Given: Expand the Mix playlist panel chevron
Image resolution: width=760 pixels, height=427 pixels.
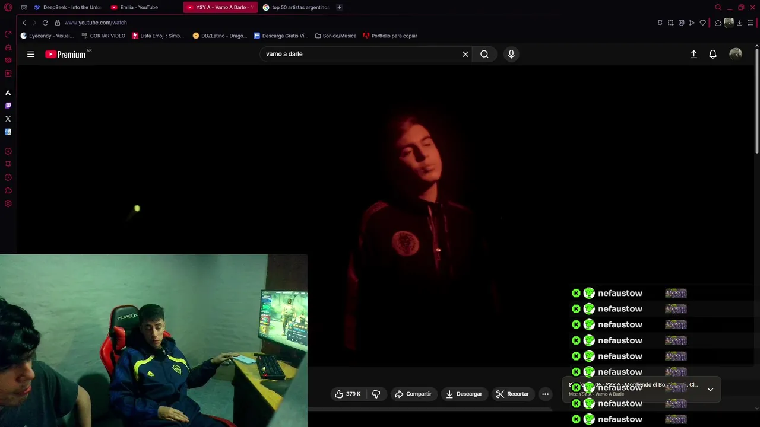Looking at the screenshot, I should click(710, 390).
